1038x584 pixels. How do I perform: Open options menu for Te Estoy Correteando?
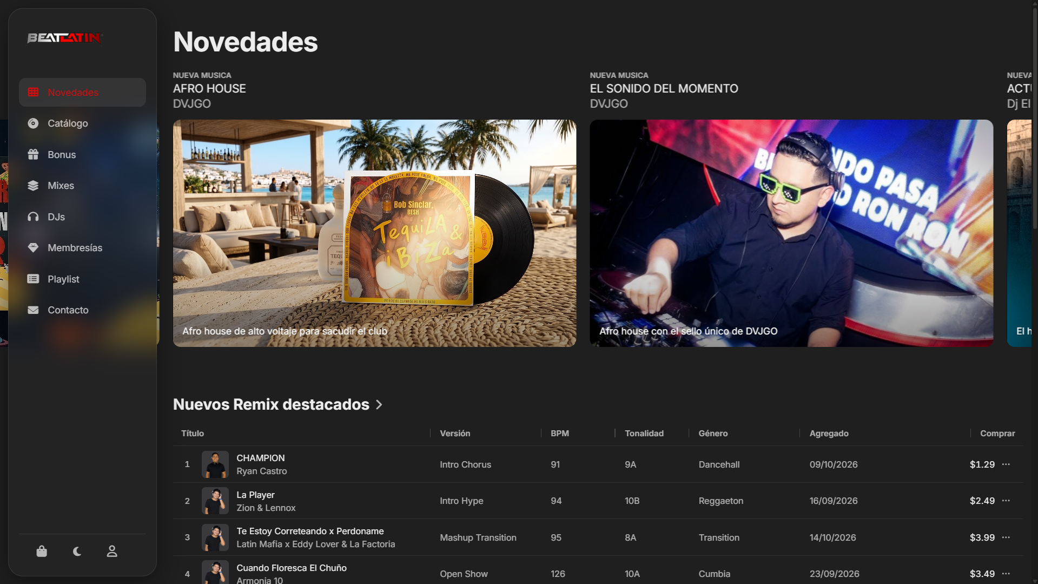[1006, 537]
